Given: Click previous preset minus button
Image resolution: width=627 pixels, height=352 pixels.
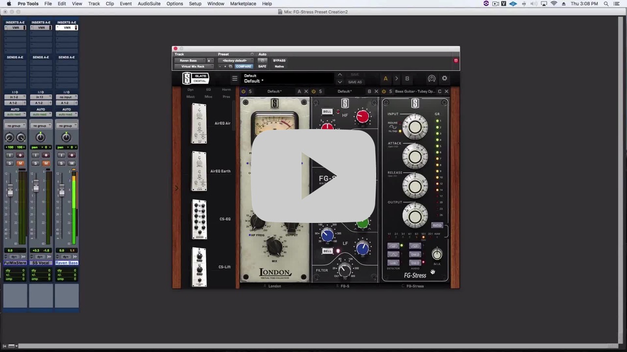Looking at the screenshot, I should tap(220, 66).
